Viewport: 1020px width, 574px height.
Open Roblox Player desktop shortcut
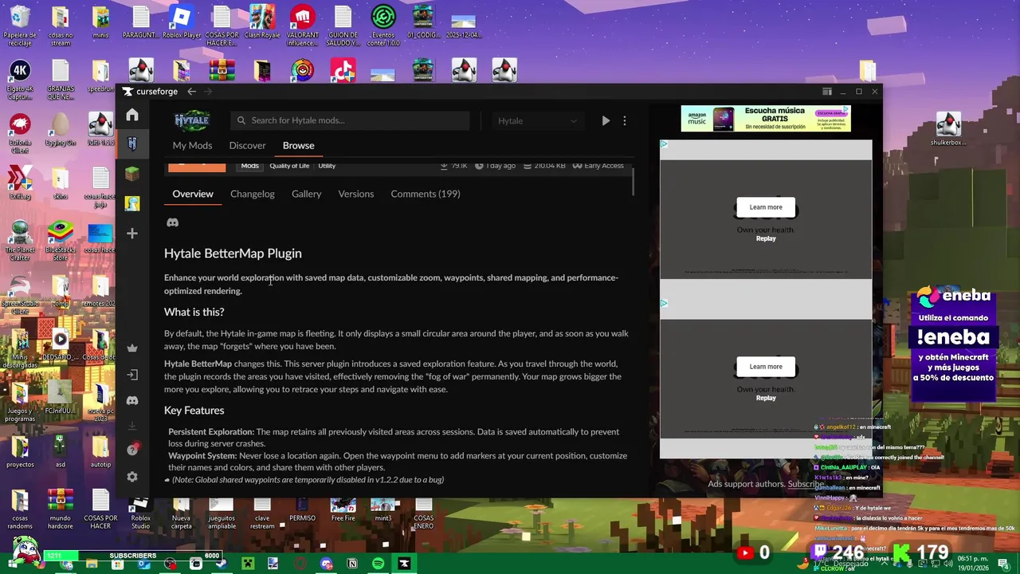point(182,22)
